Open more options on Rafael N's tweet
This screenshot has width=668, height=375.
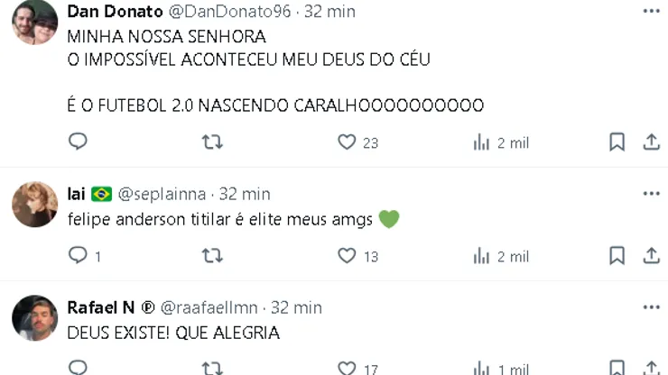(x=651, y=307)
